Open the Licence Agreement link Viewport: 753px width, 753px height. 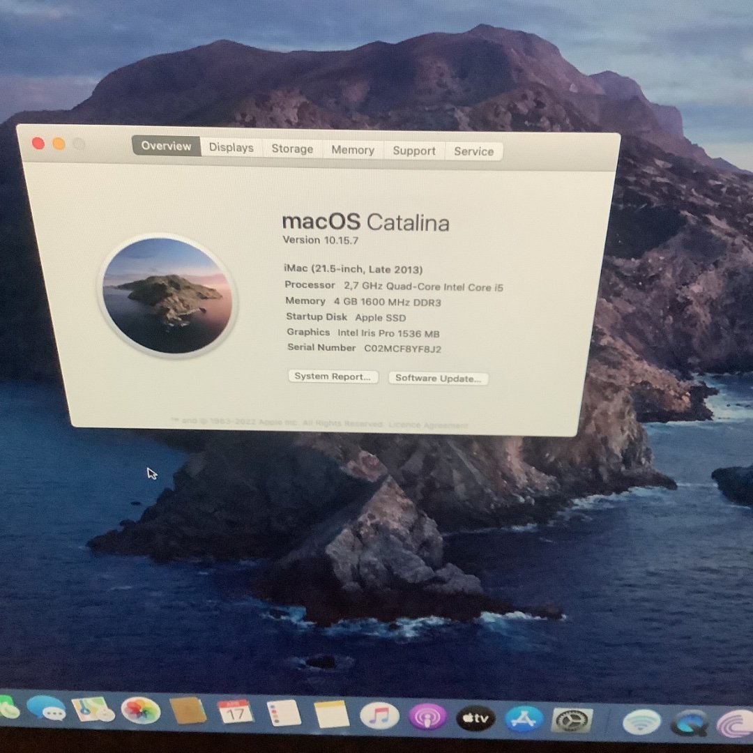(x=428, y=425)
